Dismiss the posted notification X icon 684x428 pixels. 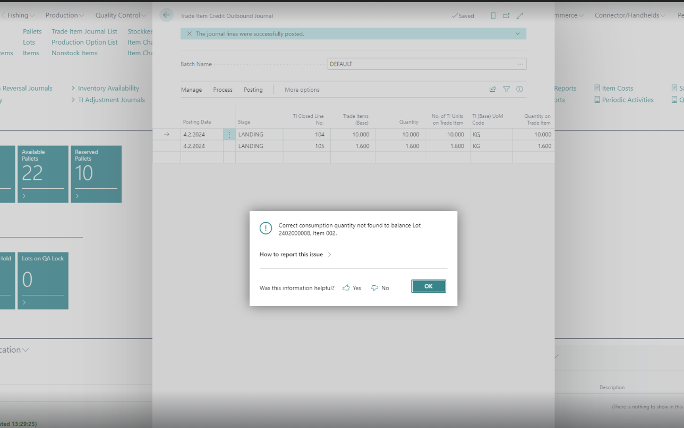pos(189,34)
